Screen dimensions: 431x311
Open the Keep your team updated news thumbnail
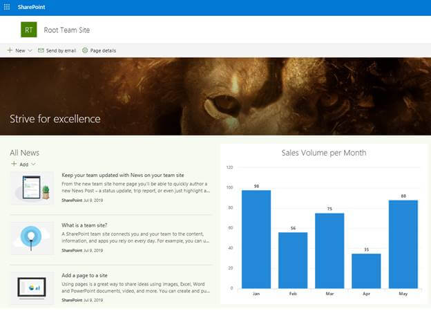tap(32, 188)
